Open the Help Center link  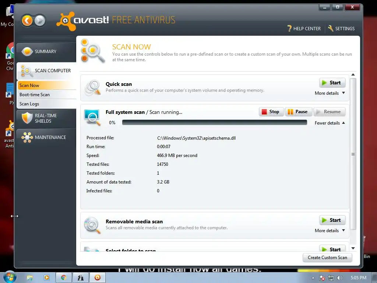(x=304, y=28)
